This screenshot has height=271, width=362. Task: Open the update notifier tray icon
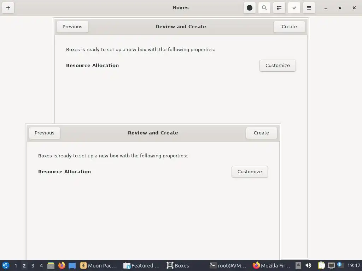340,265
